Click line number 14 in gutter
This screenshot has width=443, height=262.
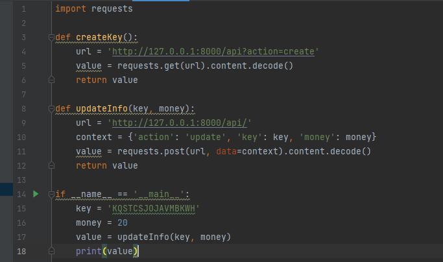click(x=20, y=195)
